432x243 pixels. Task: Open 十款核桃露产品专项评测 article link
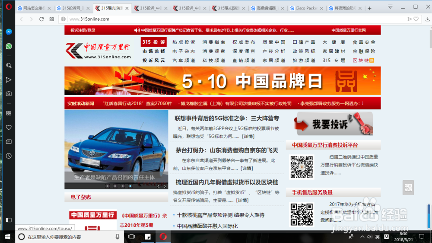coord(220,215)
